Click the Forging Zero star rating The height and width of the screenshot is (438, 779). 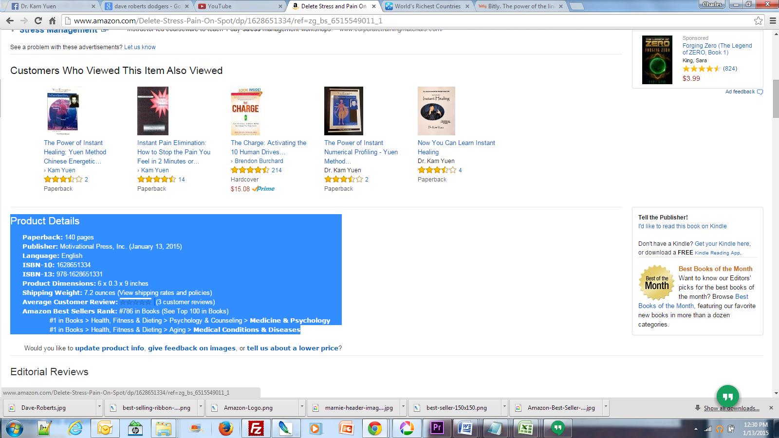pyautogui.click(x=702, y=69)
